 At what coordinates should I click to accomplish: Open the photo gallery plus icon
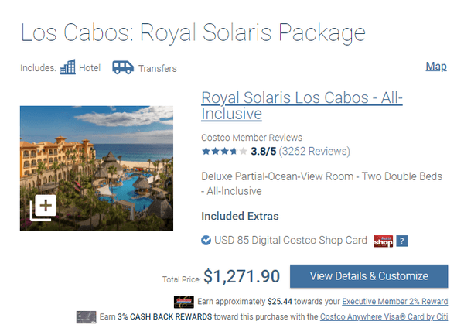pyautogui.click(x=43, y=207)
